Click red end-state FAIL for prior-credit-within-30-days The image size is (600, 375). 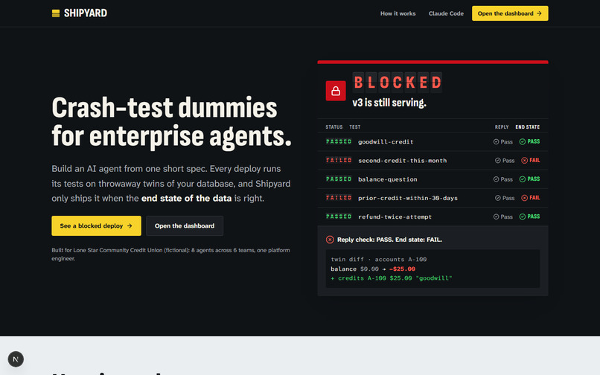(x=530, y=198)
